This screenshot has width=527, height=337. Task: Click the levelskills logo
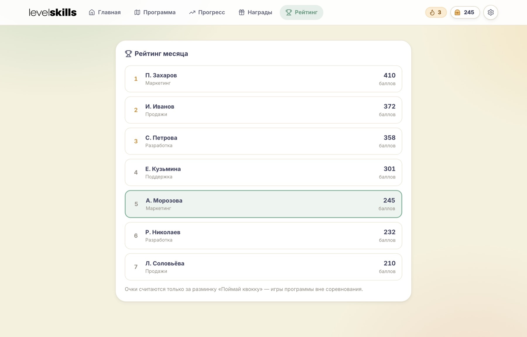pos(53,12)
